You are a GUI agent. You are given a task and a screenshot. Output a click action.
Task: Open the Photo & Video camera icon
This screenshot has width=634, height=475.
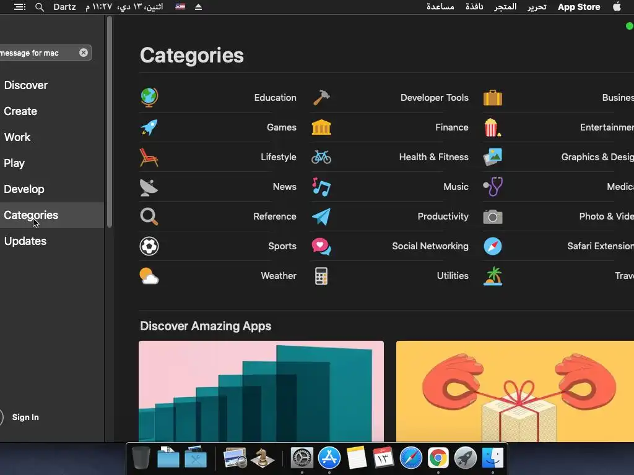tap(493, 217)
